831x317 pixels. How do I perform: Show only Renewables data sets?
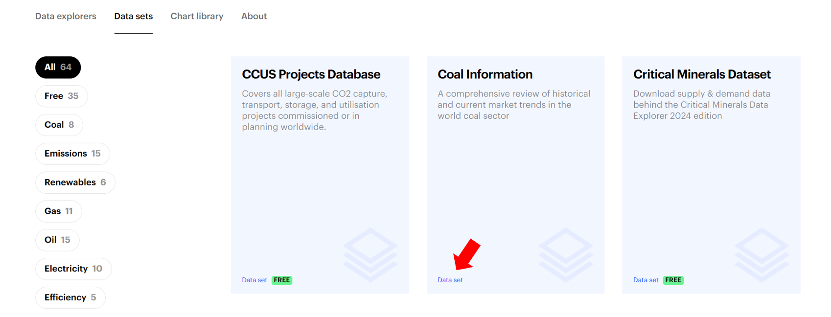click(x=75, y=182)
